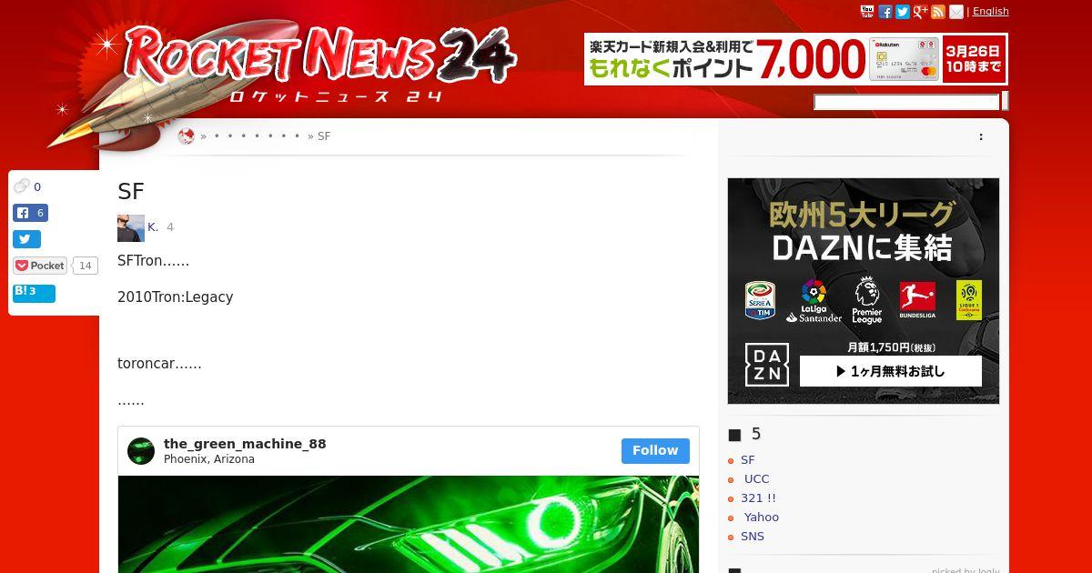Image resolution: width=1092 pixels, height=573 pixels.
Task: Open the article title SF heading
Action: point(131,191)
